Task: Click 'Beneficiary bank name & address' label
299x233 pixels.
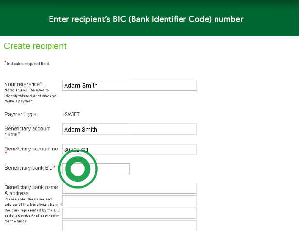Action: (31, 190)
